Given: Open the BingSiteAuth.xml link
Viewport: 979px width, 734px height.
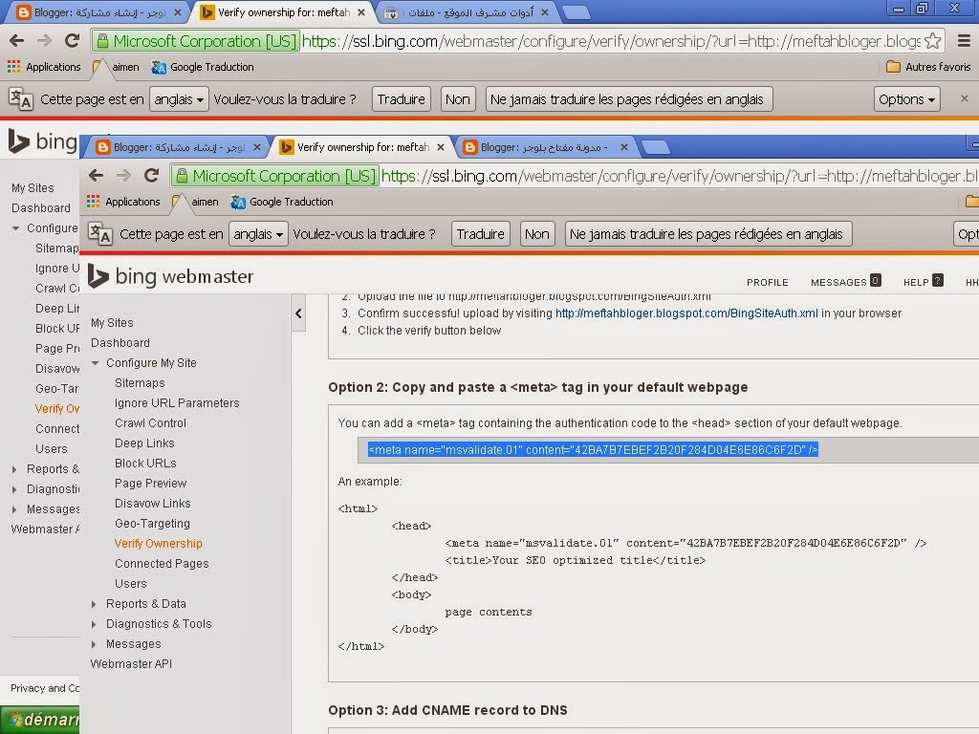Looking at the screenshot, I should click(x=686, y=313).
